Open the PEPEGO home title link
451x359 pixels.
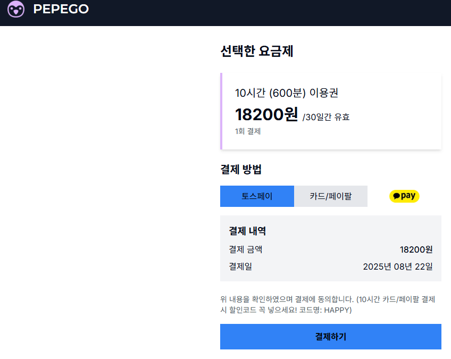tap(61, 9)
